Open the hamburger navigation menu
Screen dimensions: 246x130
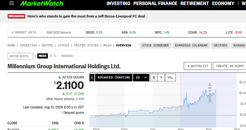click(x=11, y=3)
